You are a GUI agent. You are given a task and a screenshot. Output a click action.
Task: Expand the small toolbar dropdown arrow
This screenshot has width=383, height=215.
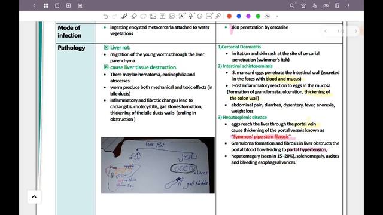(x=277, y=16)
